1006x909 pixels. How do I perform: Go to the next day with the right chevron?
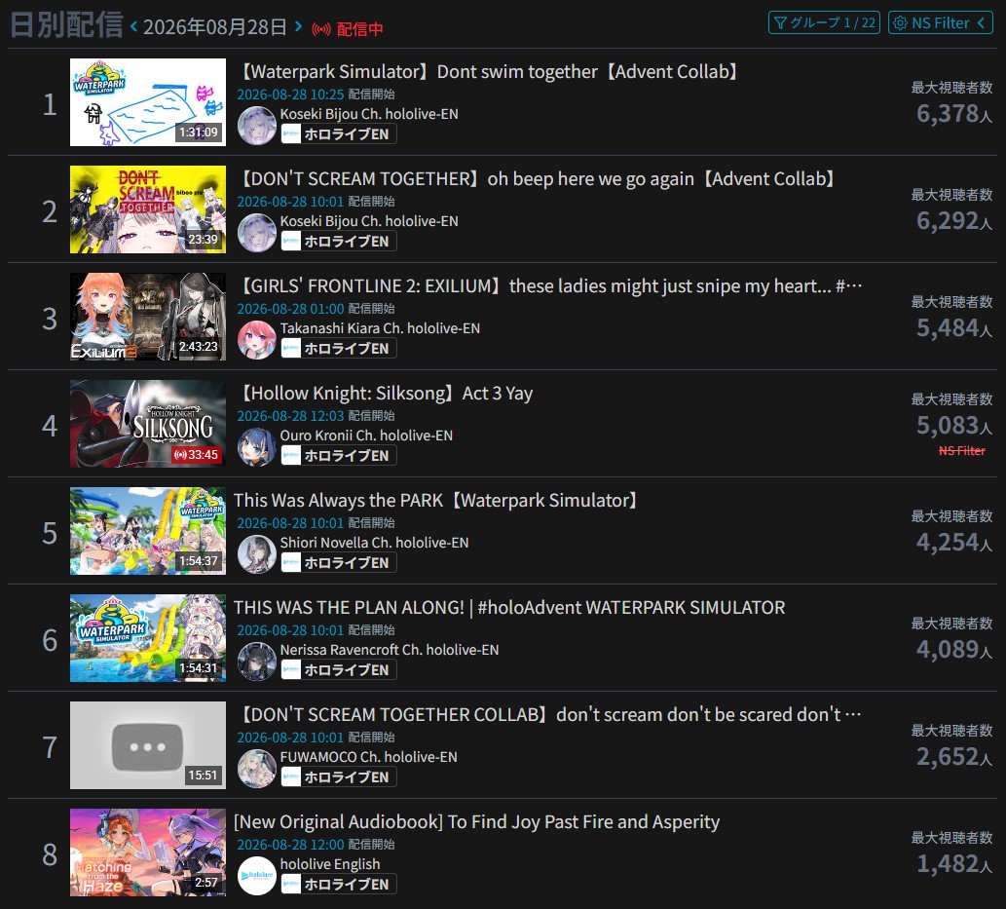pyautogui.click(x=298, y=26)
